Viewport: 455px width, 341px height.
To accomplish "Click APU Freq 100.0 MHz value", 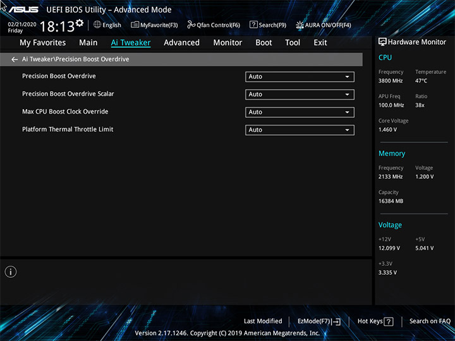I will (x=391, y=105).
